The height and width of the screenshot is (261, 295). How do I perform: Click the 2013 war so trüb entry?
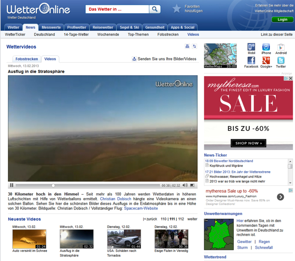coord(237,181)
